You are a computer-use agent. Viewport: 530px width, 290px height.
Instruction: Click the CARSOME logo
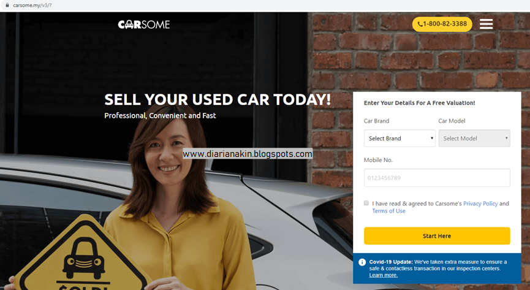click(143, 25)
